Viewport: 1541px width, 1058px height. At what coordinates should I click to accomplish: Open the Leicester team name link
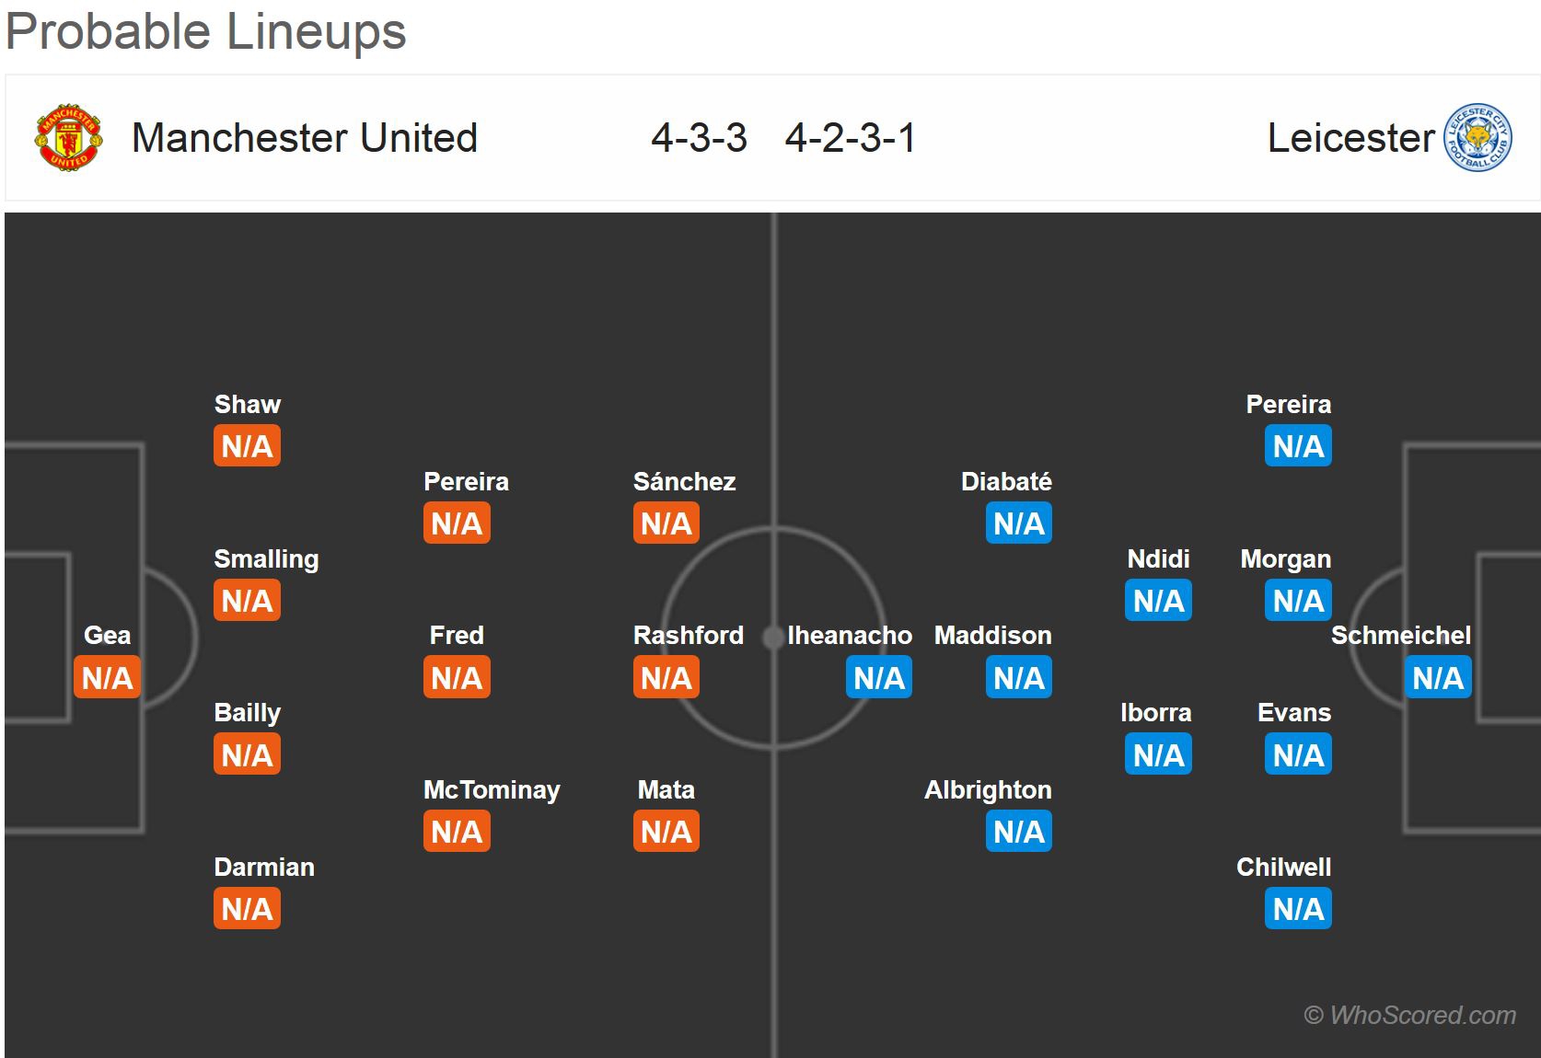1350,138
